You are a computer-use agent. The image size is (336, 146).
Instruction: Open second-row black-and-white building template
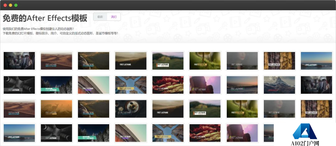tap(19, 85)
